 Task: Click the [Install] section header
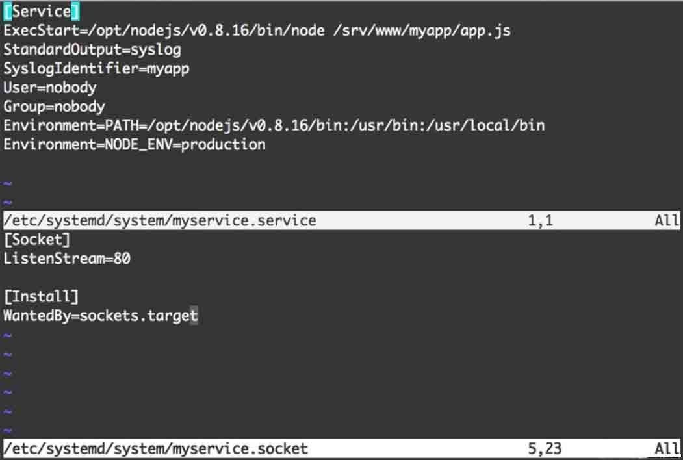click(x=41, y=297)
